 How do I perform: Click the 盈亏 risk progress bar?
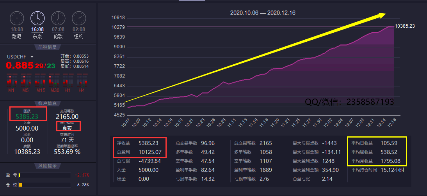tap(45, 175)
